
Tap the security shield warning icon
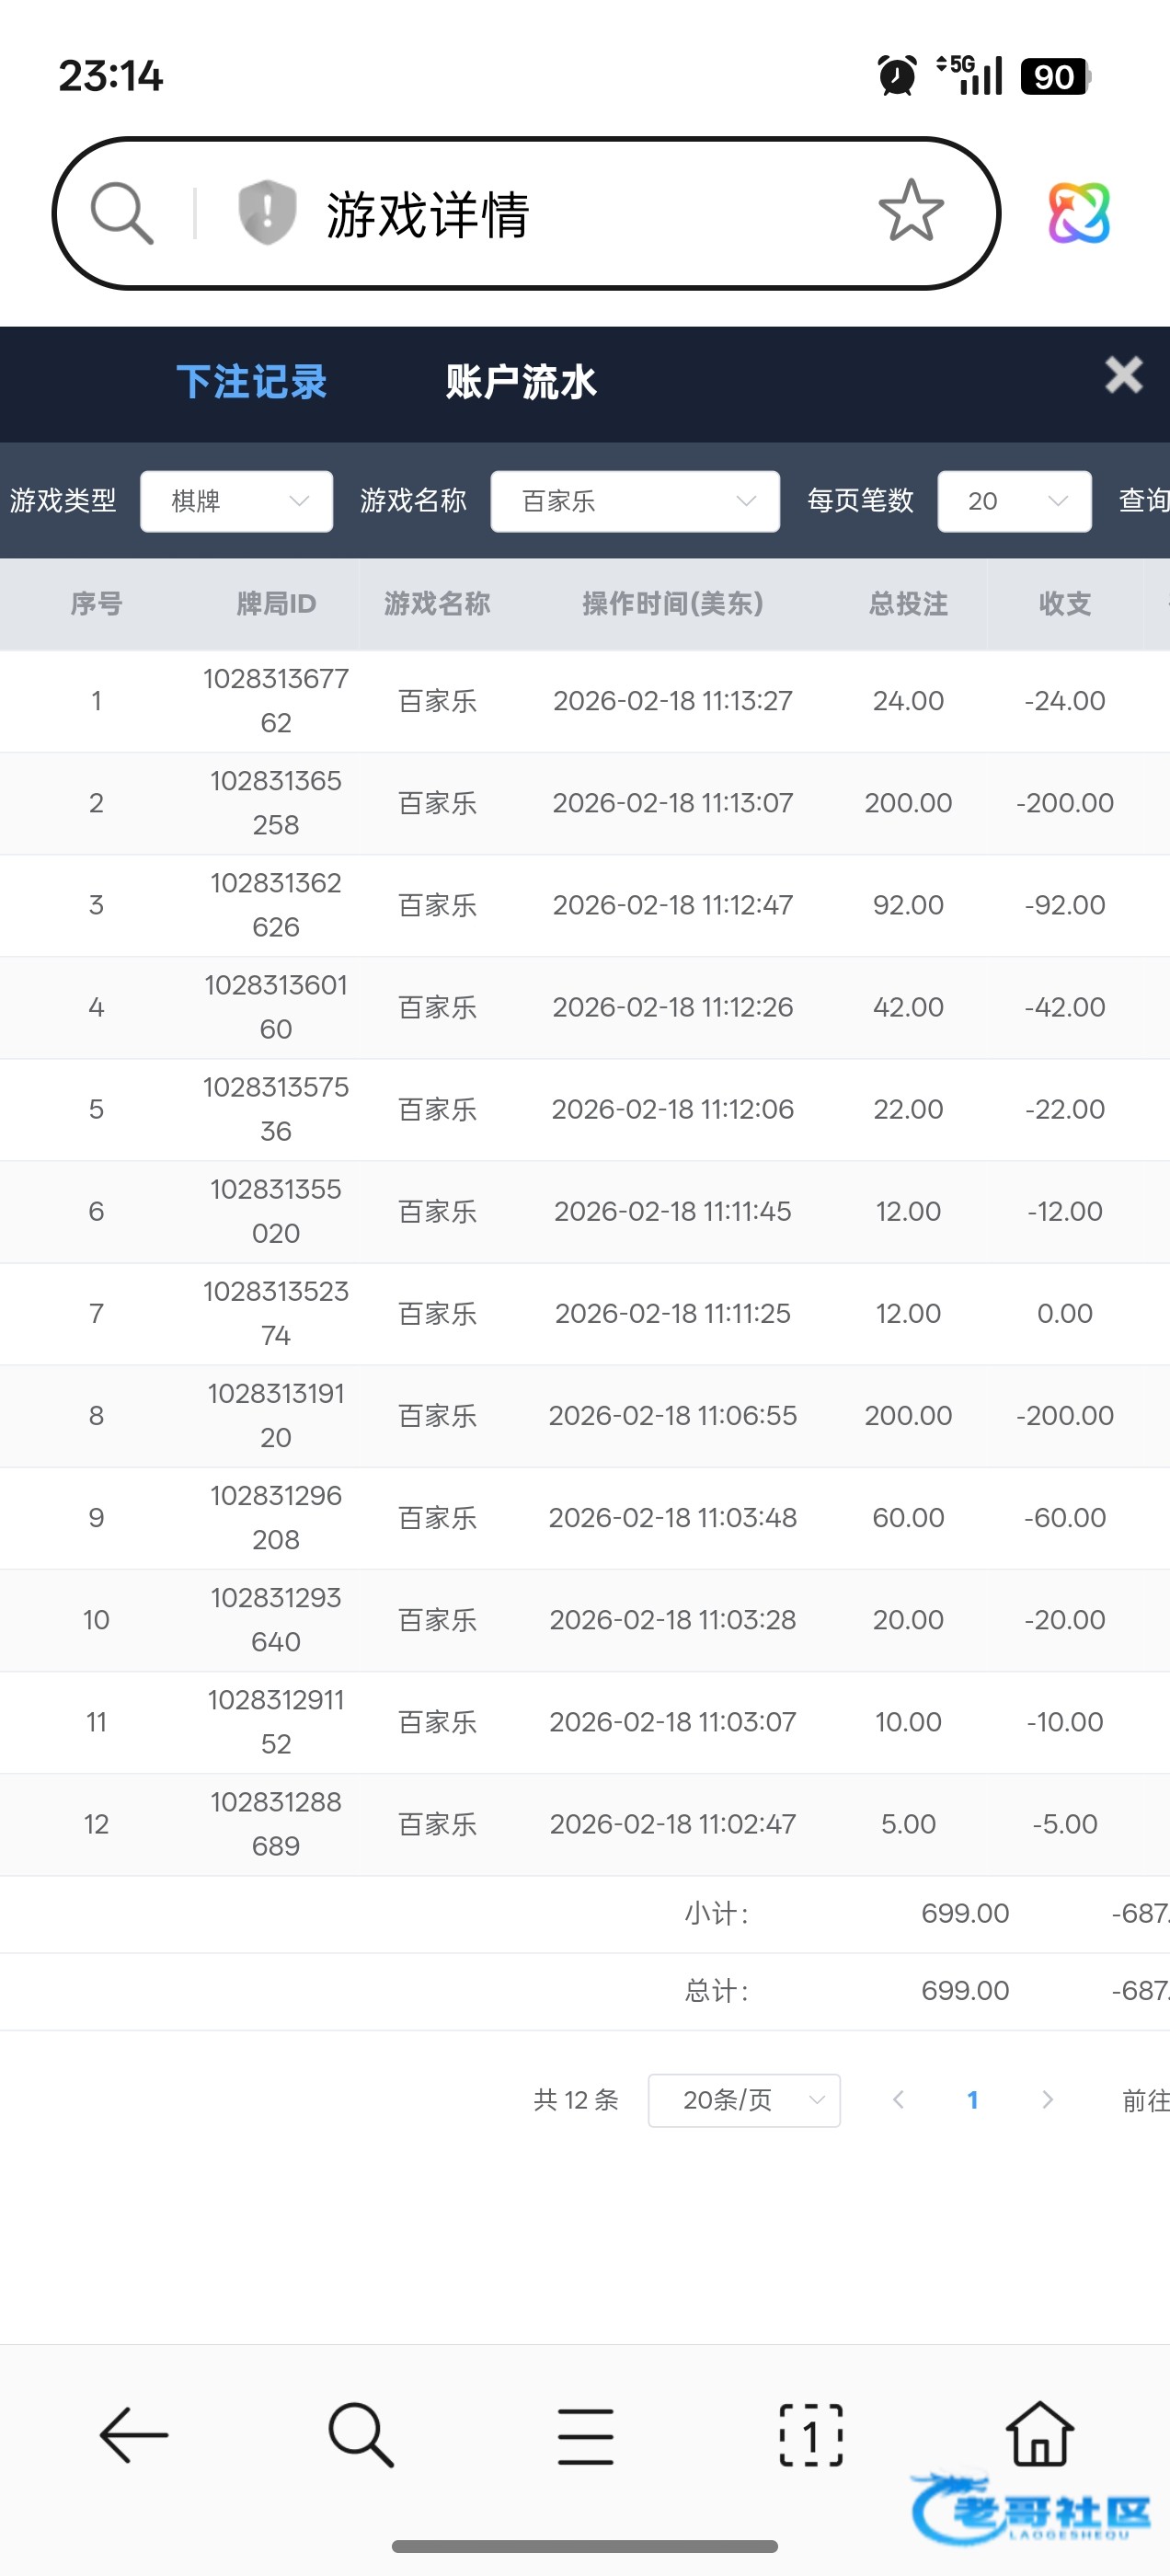tap(267, 212)
